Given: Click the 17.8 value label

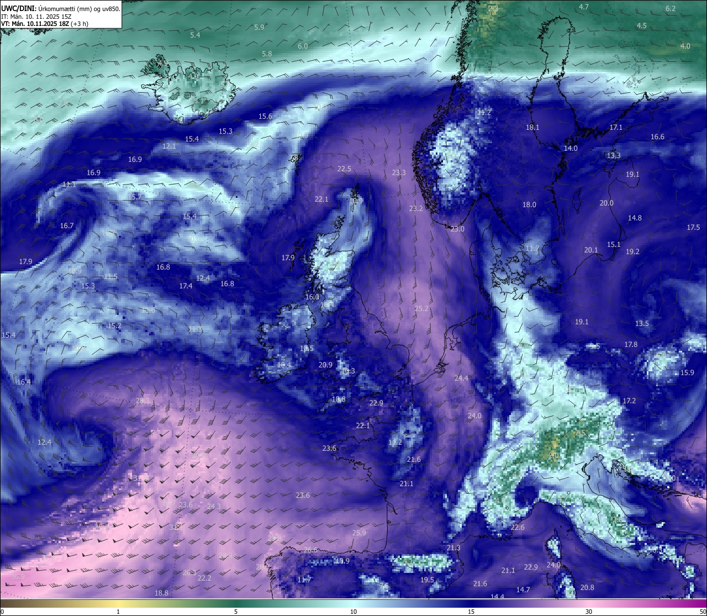Looking at the screenshot, I should click(x=631, y=344).
